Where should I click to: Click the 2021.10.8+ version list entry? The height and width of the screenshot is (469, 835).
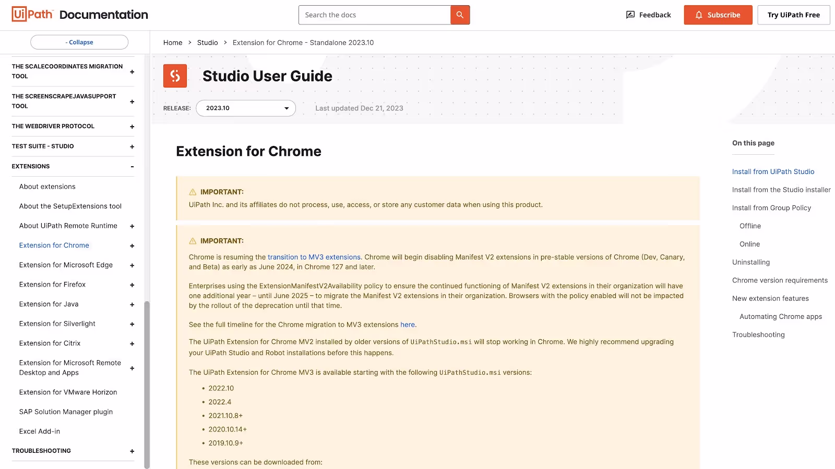(x=225, y=416)
